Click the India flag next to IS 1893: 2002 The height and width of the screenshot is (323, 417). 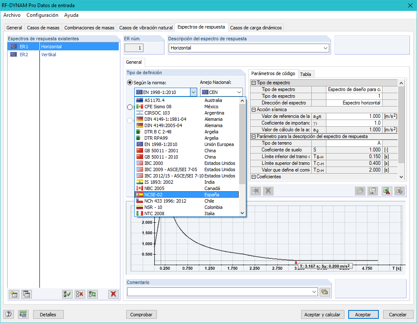(x=140, y=182)
